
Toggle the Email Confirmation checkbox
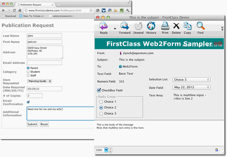click(x=28, y=102)
